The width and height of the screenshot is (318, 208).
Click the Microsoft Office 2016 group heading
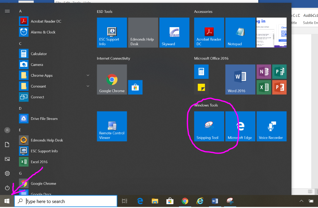(x=211, y=58)
